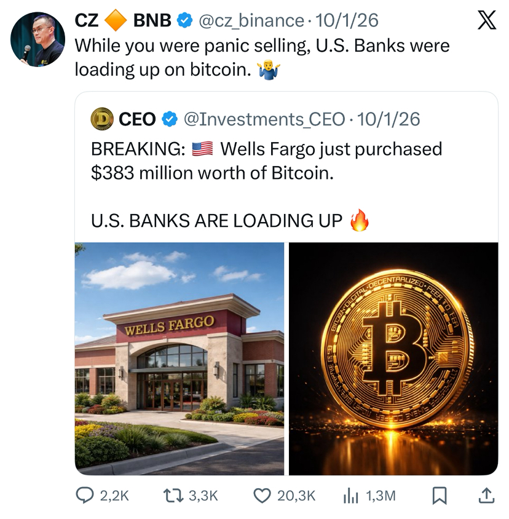Click the quoted tweet's 10/1/26 timestamp

388,119
